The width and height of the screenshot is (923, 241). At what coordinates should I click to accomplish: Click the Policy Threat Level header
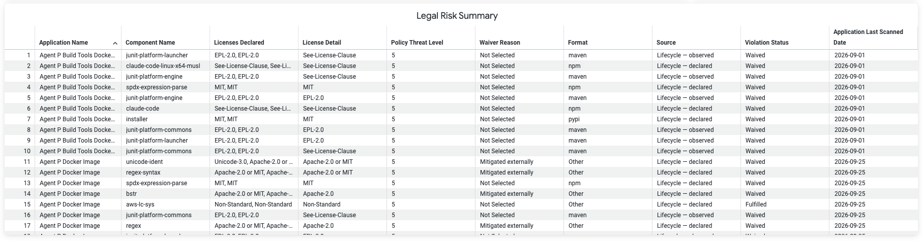click(417, 43)
